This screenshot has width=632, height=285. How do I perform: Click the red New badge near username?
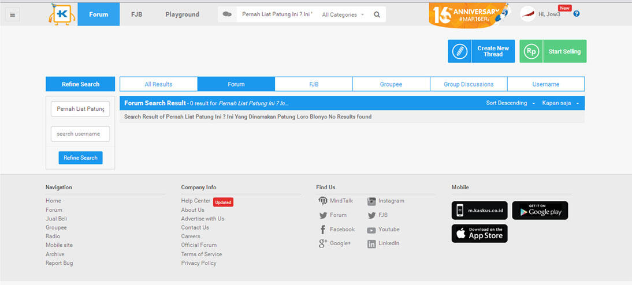pyautogui.click(x=564, y=8)
